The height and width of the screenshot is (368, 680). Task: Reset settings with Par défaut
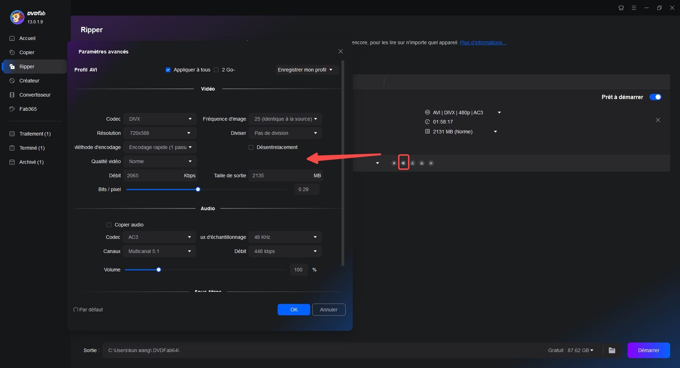(x=88, y=310)
